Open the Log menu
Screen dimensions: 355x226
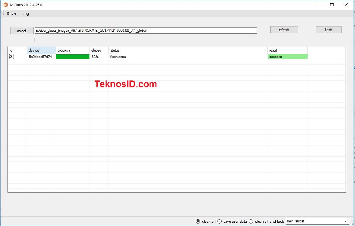click(25, 13)
